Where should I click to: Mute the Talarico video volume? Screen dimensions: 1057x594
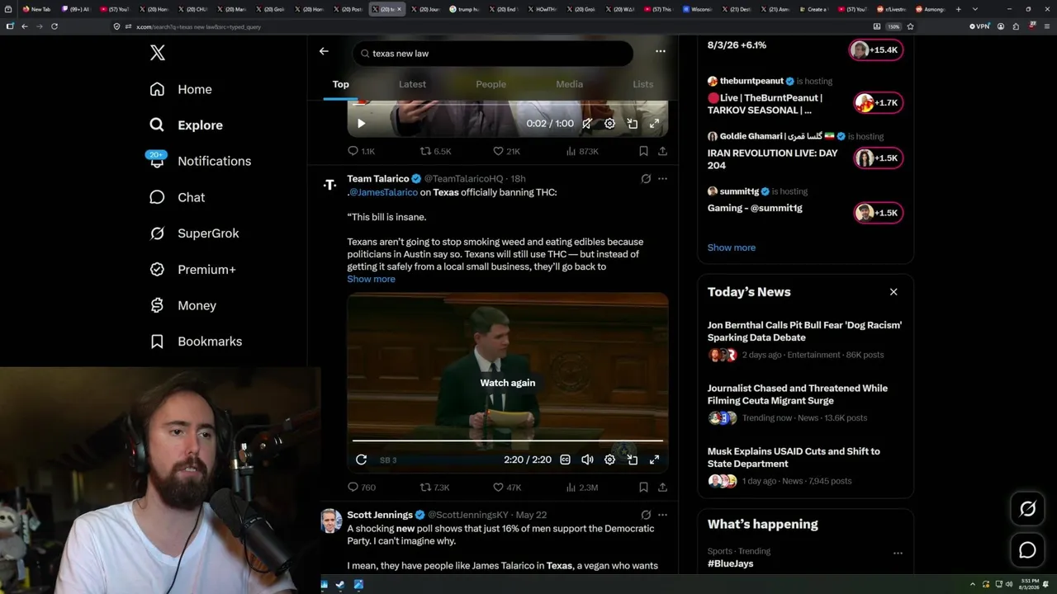[x=587, y=460]
